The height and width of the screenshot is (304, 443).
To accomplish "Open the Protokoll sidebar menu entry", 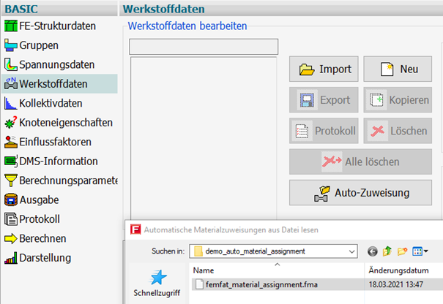I will click(x=40, y=219).
